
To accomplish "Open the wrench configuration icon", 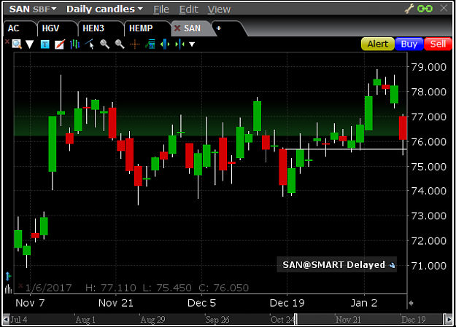I will coord(409,9).
